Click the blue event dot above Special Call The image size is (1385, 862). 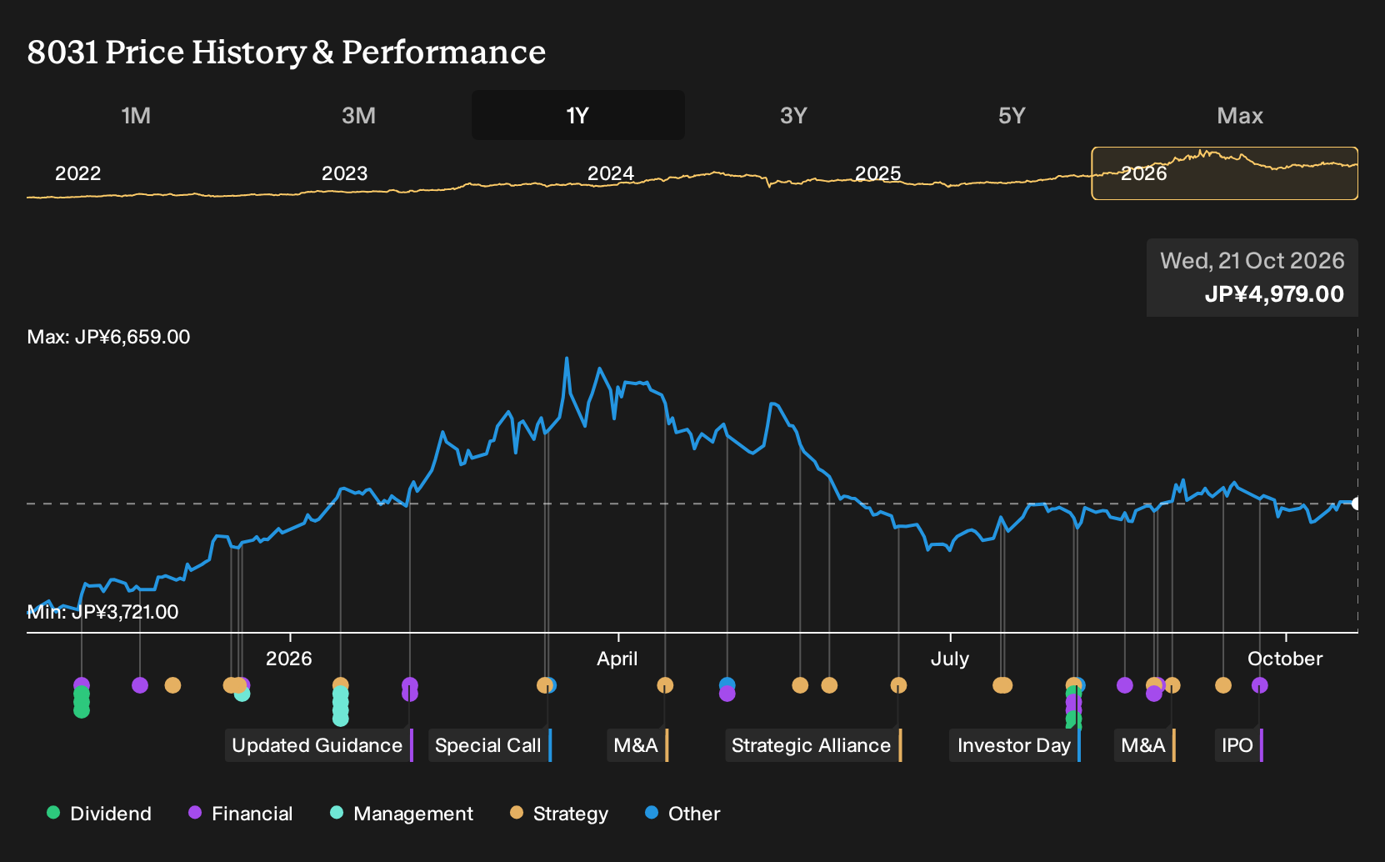[550, 685]
